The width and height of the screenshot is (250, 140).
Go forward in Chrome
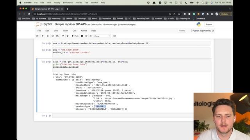[24, 14]
